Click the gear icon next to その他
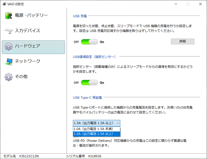 coord(9,77)
